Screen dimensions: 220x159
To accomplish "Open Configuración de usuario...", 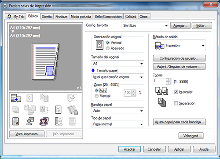I will click(x=179, y=58).
